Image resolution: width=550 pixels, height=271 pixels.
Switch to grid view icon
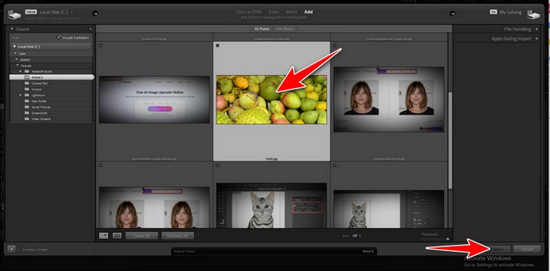(x=104, y=235)
